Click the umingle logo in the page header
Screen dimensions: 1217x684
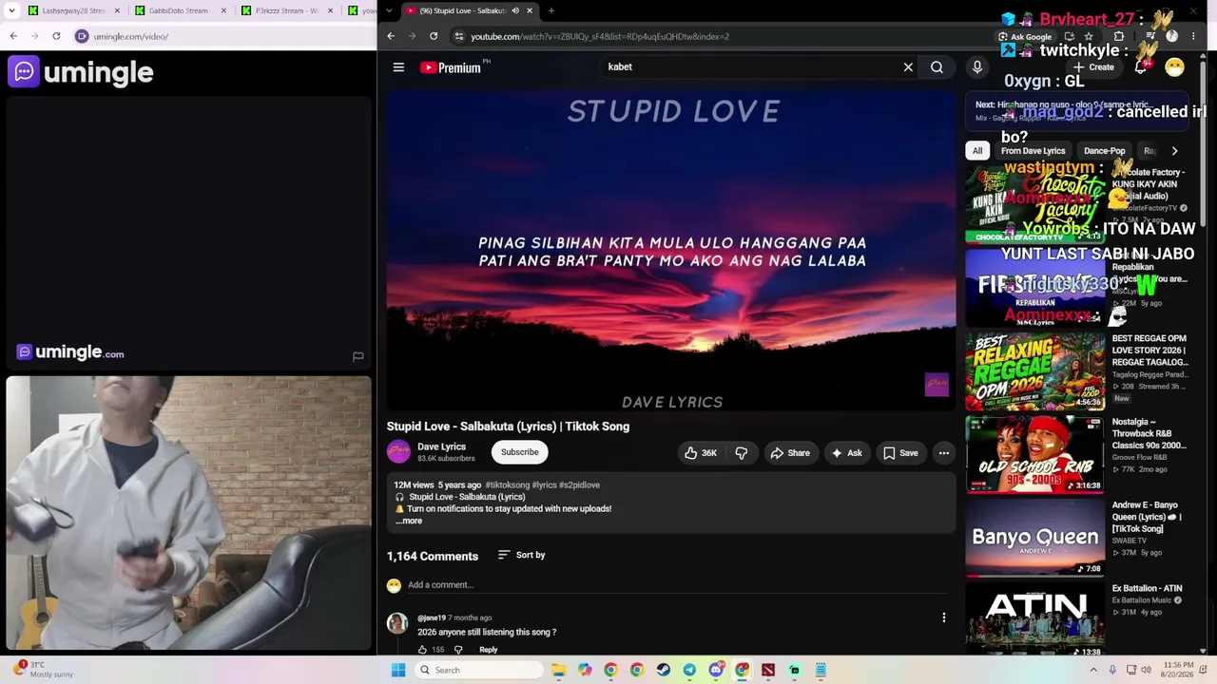(81, 72)
